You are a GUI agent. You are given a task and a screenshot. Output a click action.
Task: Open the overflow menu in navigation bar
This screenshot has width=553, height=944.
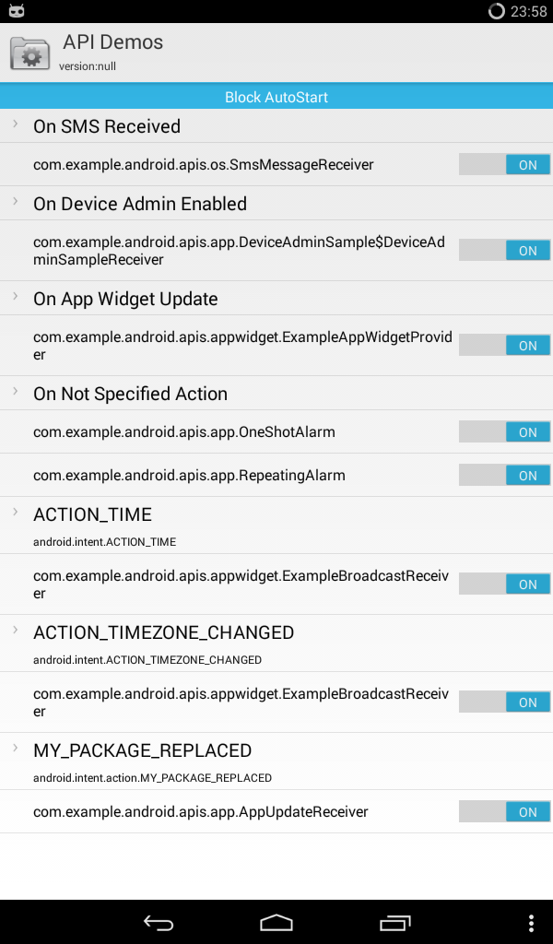coord(531,923)
